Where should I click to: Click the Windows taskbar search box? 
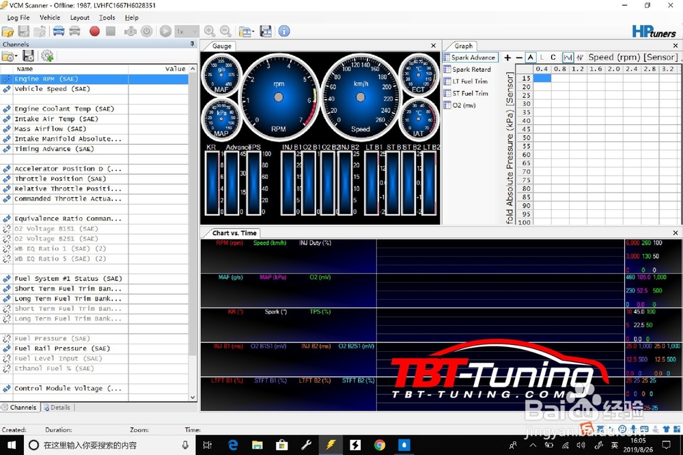tap(109, 445)
